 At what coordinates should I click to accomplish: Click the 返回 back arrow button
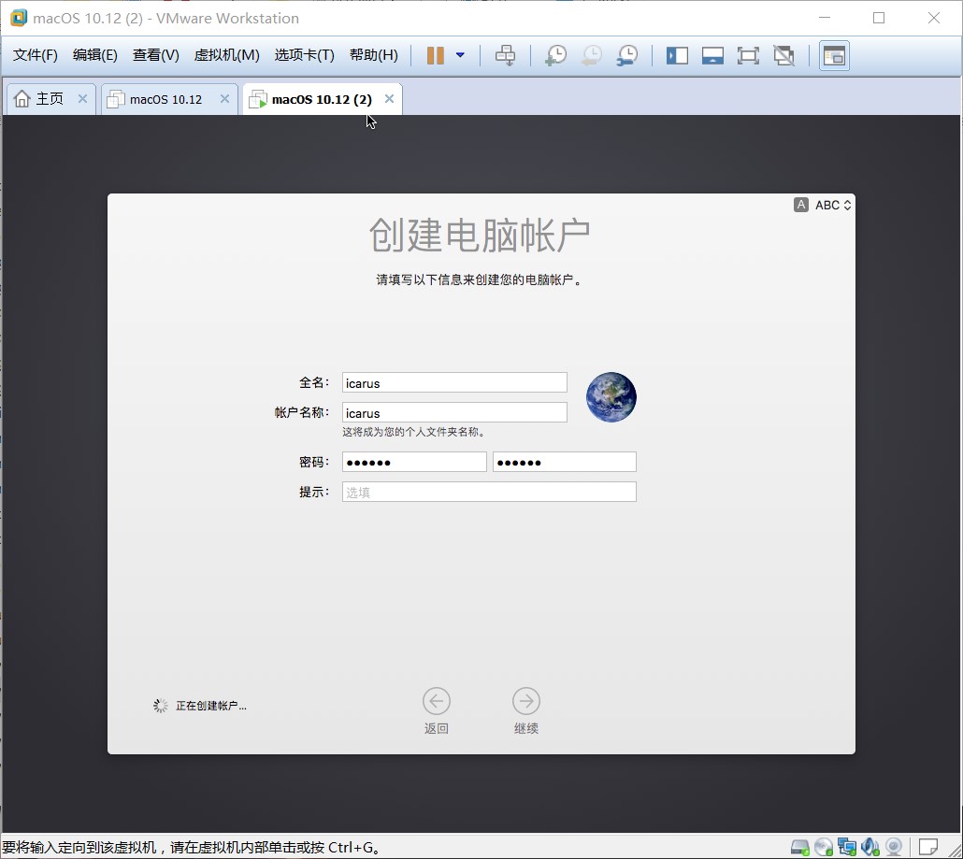436,701
